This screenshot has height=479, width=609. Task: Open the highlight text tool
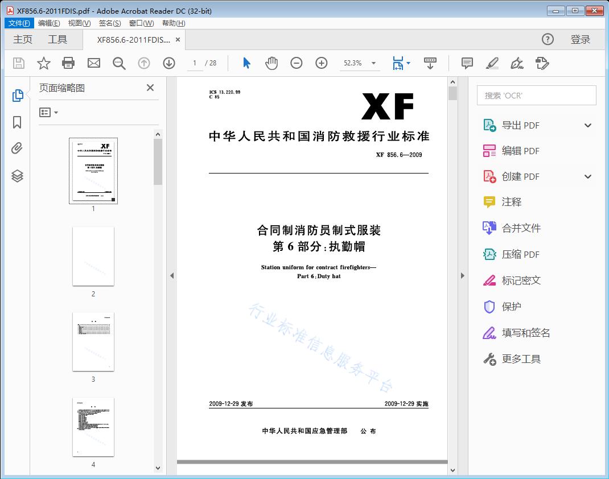492,63
